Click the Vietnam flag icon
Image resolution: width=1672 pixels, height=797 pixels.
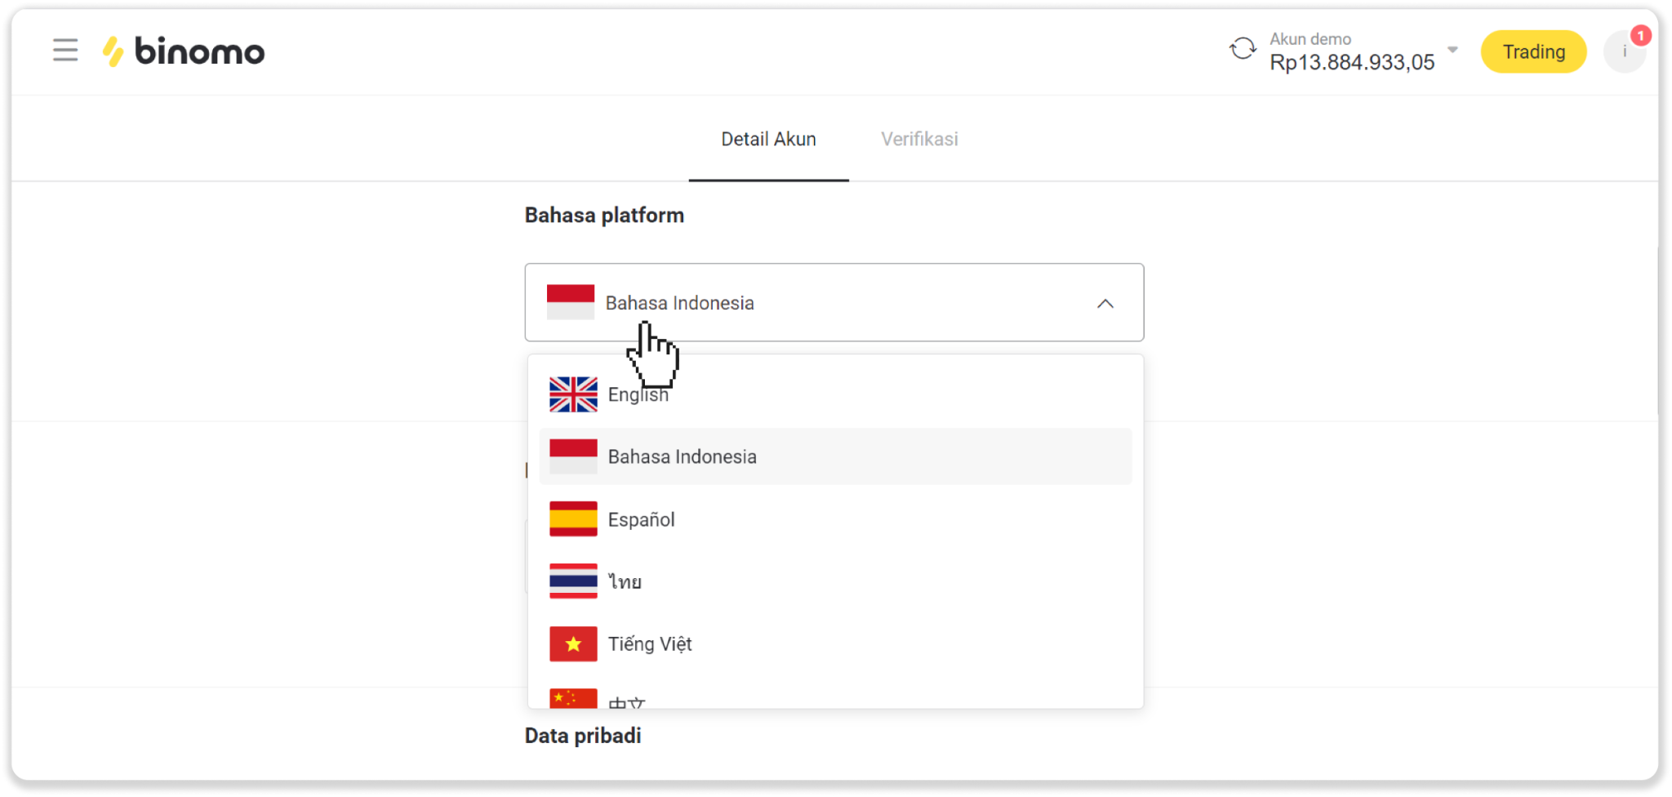[x=573, y=644]
